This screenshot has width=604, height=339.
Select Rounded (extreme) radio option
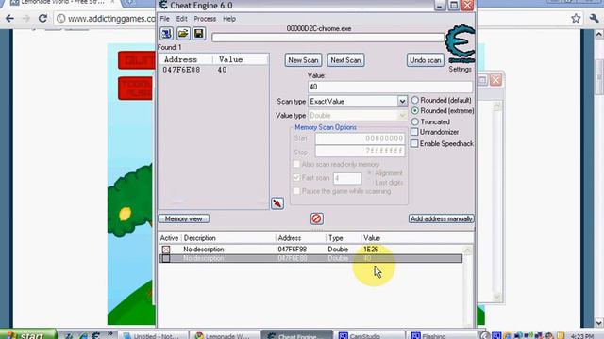(x=415, y=111)
